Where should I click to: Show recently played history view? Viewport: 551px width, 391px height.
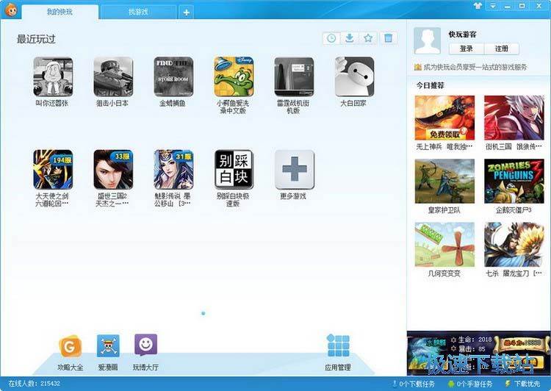coord(331,38)
